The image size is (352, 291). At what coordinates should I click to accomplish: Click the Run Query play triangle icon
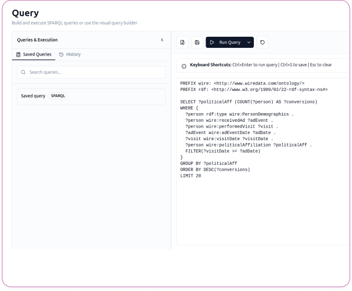point(212,43)
